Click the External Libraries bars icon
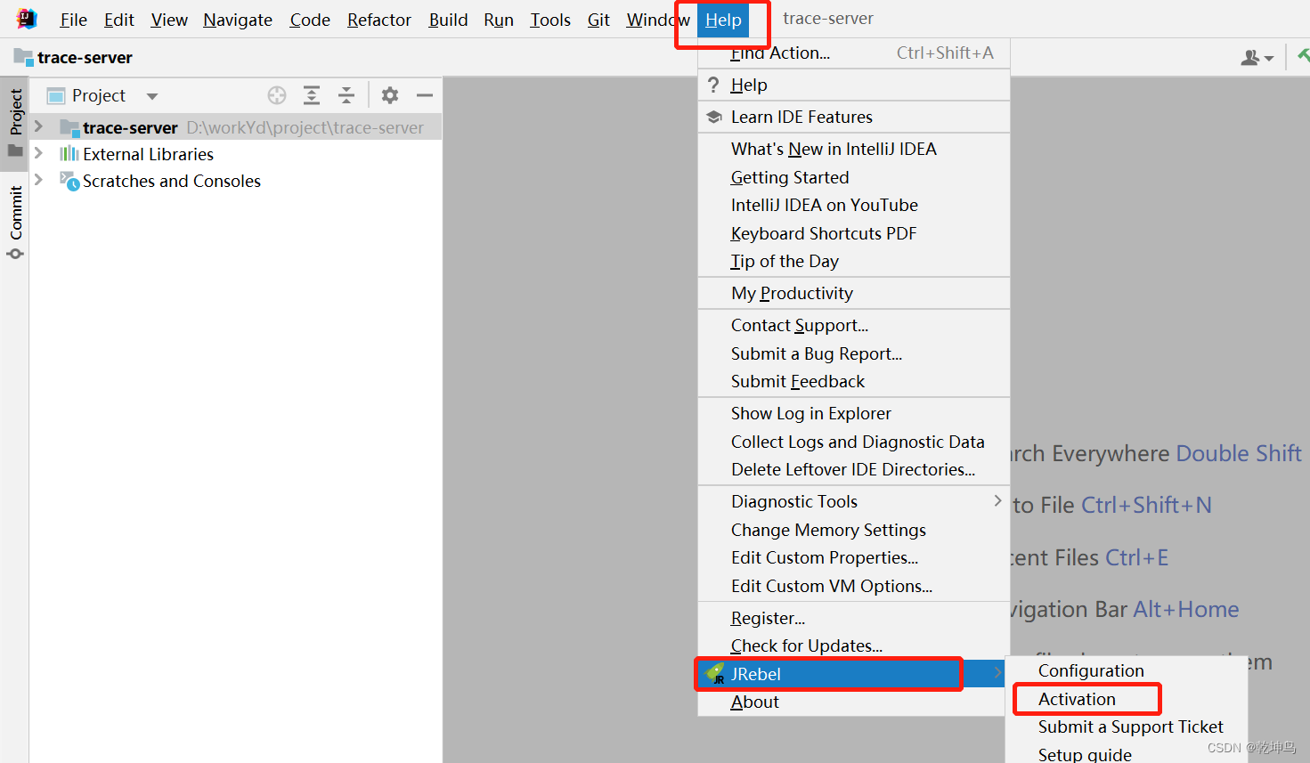 69,154
